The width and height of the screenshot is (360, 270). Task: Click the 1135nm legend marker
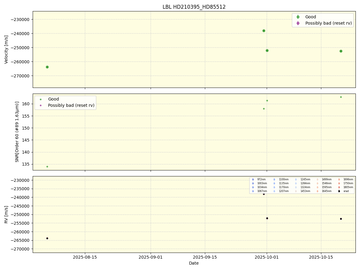click(274, 183)
